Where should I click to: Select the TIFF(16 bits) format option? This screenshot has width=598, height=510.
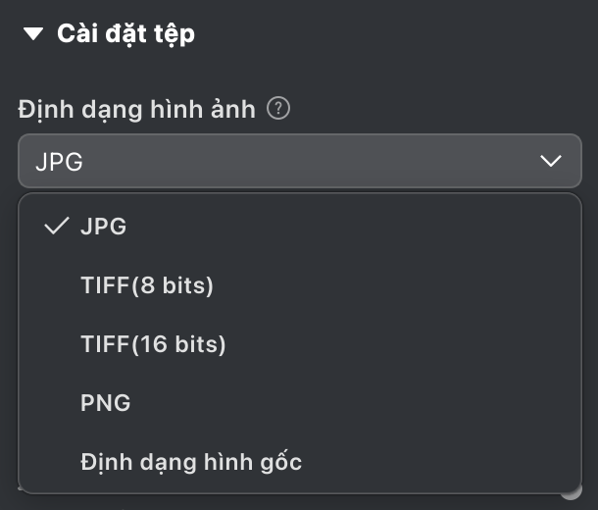pyautogui.click(x=153, y=344)
